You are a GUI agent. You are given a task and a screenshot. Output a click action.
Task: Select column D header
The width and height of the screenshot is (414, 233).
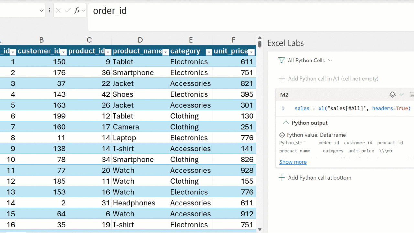[x=140, y=40]
